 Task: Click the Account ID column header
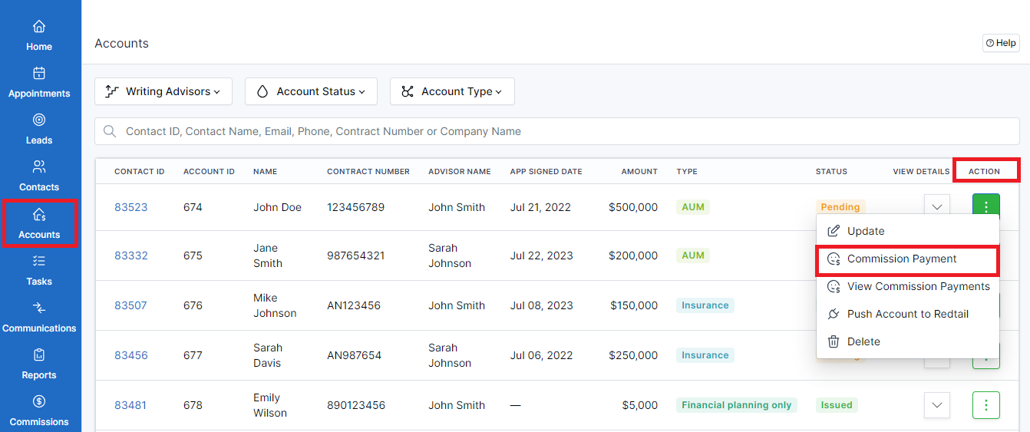click(209, 171)
